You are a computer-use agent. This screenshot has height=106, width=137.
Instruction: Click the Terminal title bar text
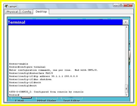pyautogui.click(x=17, y=22)
